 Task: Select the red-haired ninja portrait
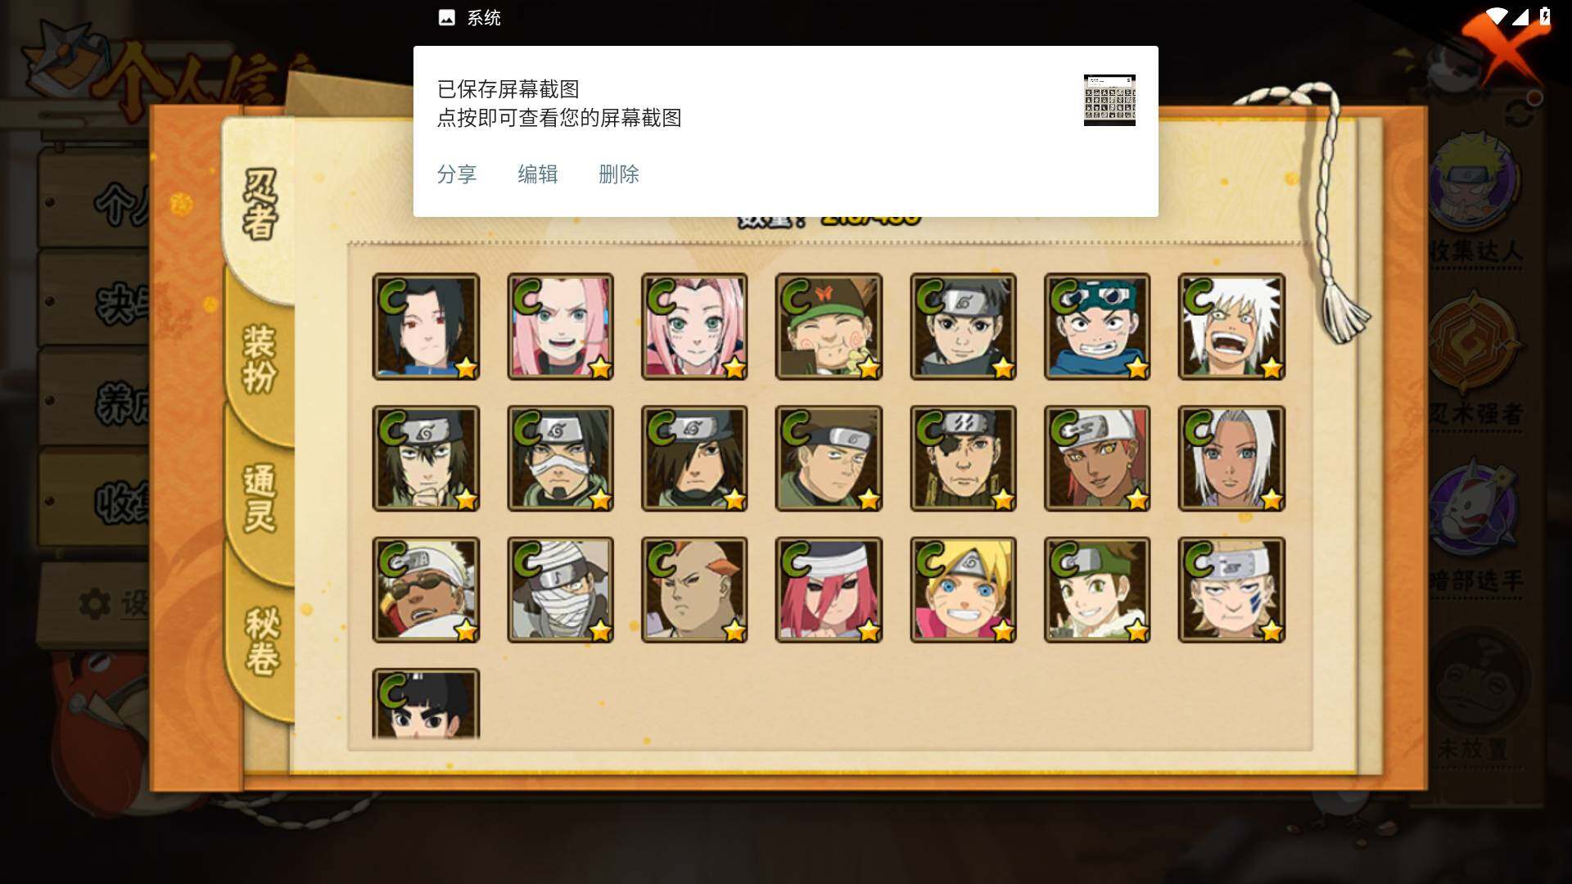tap(829, 589)
